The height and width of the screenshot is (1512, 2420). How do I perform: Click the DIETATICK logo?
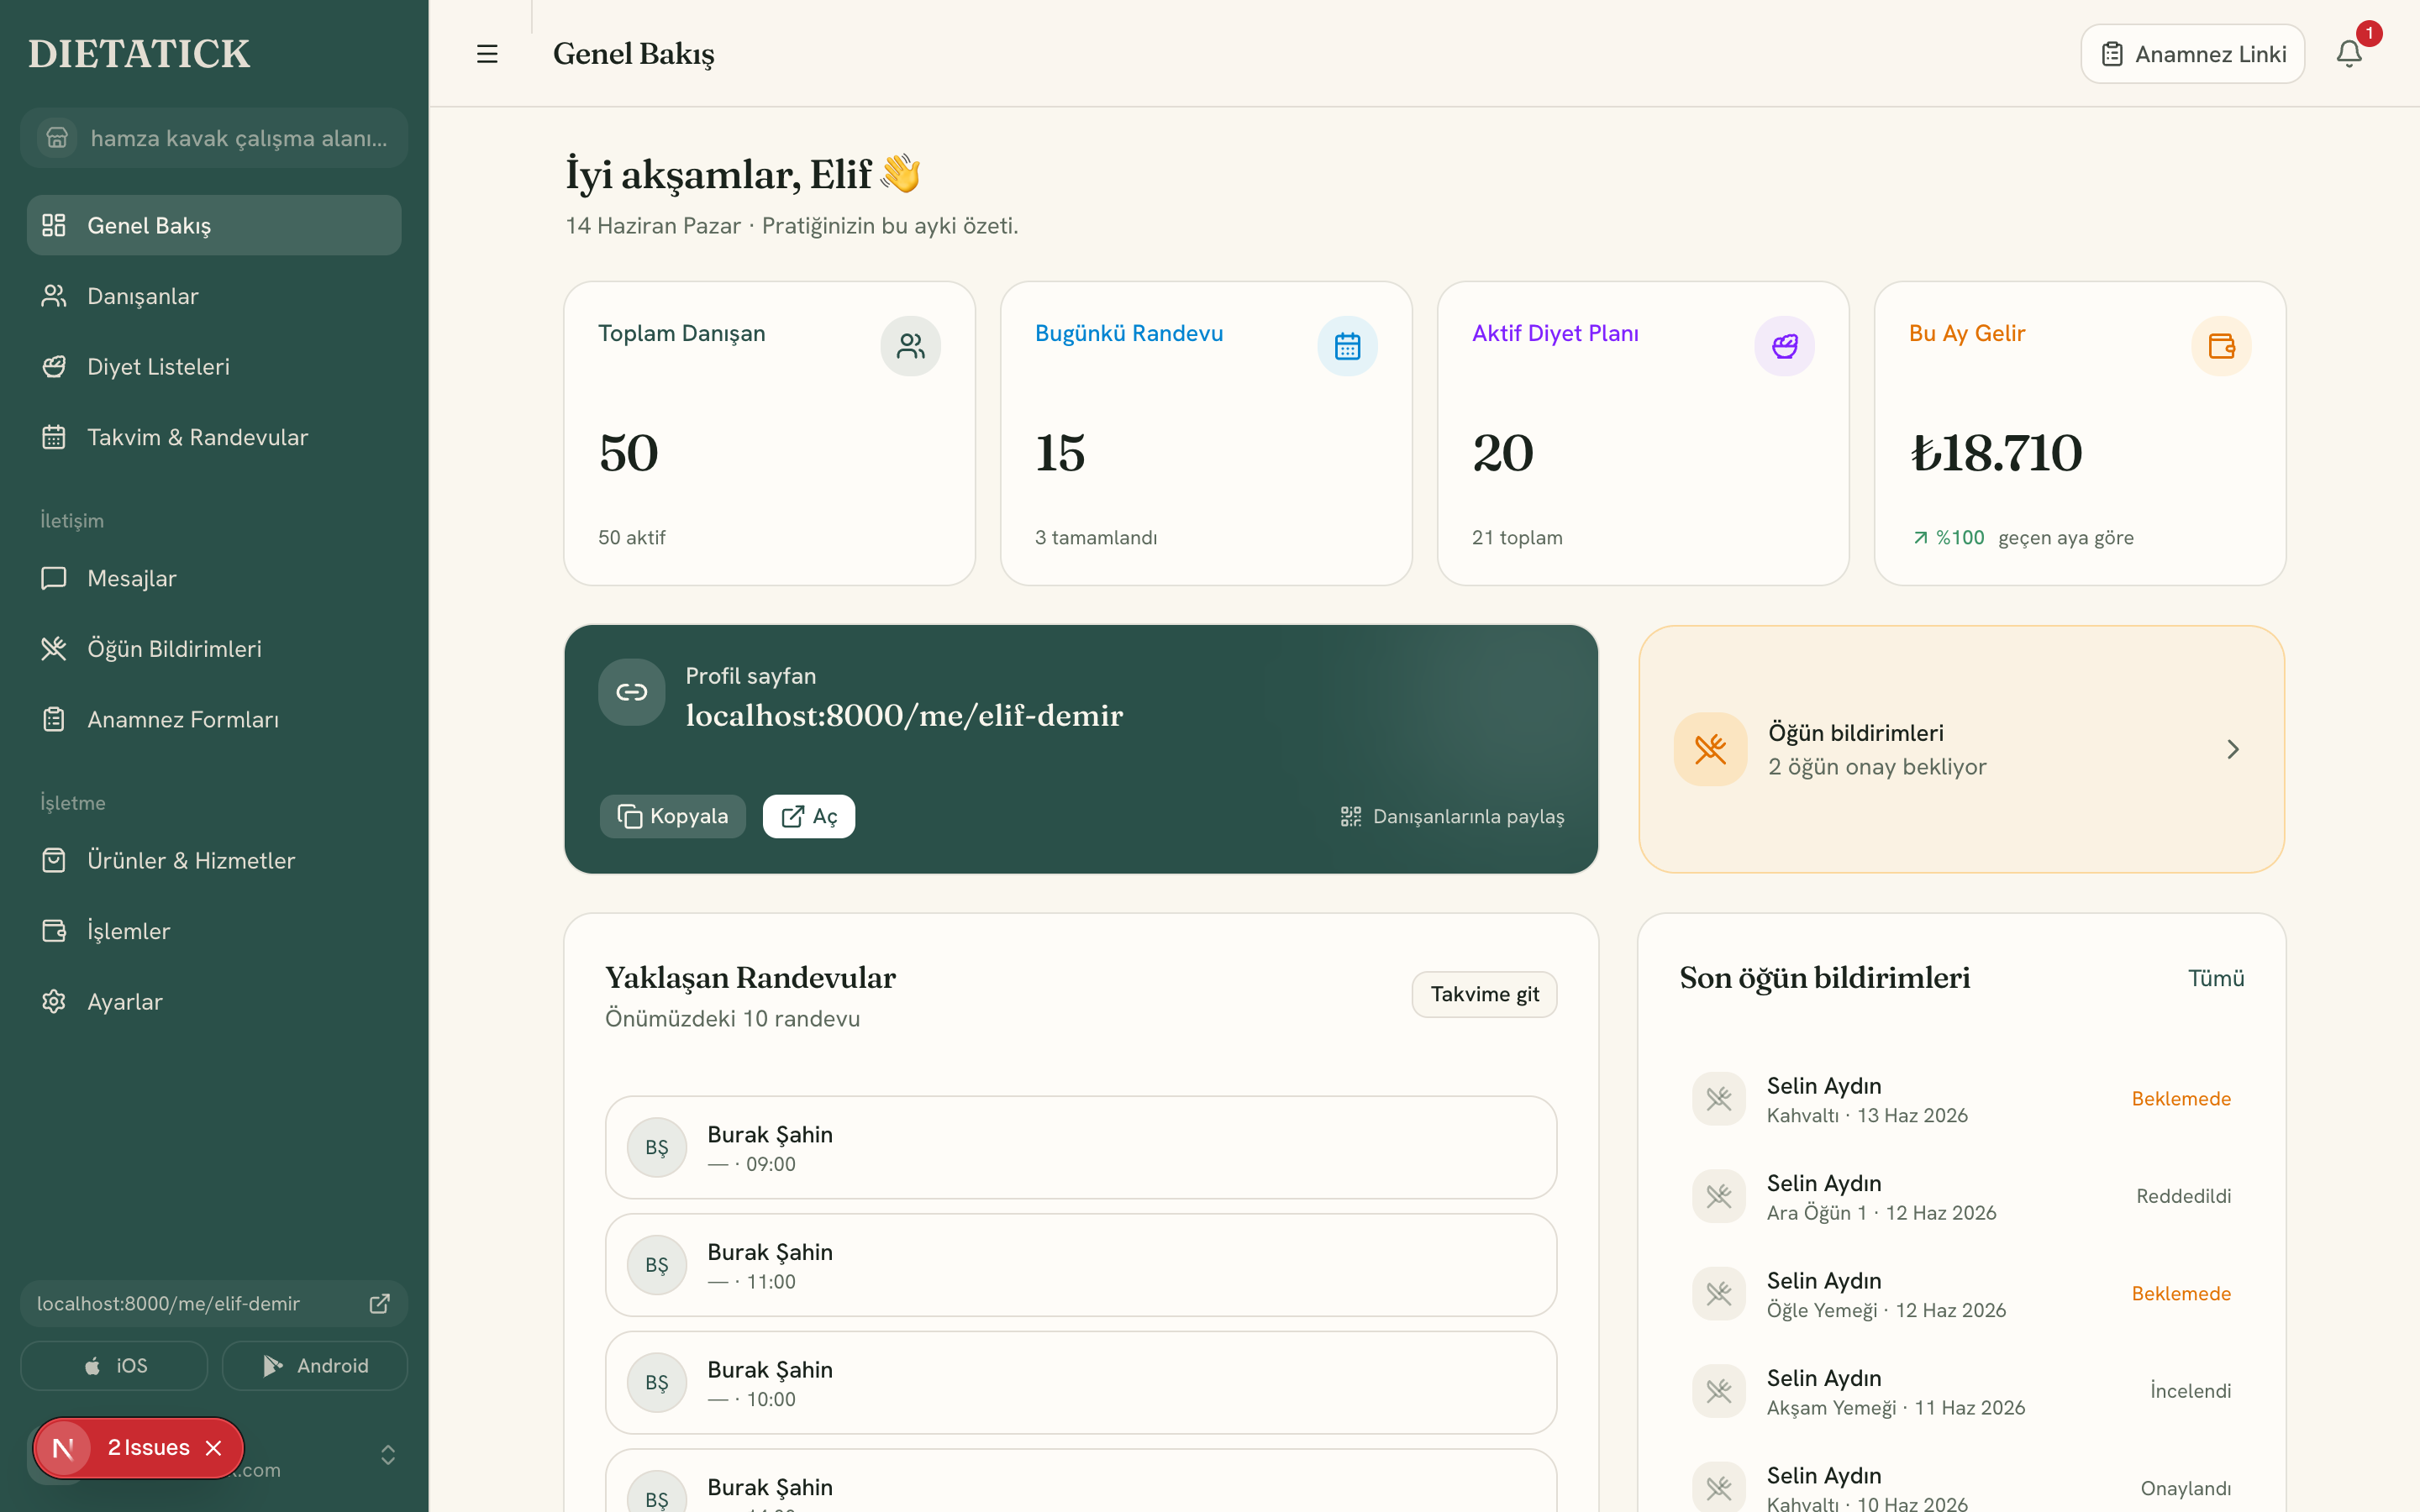139,54
